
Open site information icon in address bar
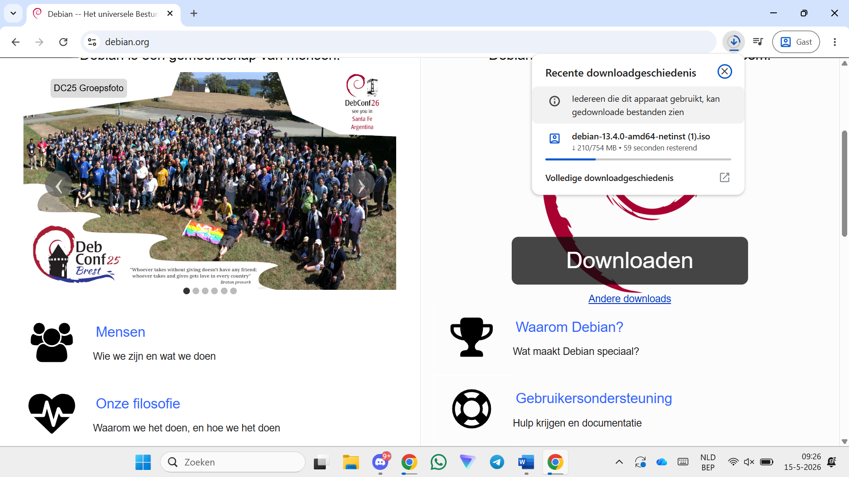[x=92, y=42]
